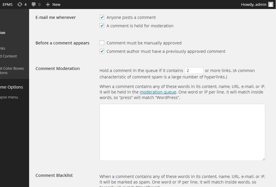Toggle 'Anyone posts a comment' checkbox
Screen dimensions: 276x187
point(102,17)
